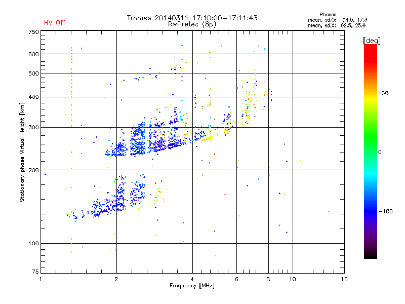
Task: Click the colorbar tick label '-100'
Action: coord(386,211)
